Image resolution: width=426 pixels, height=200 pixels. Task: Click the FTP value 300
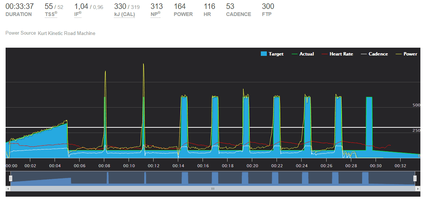tap(268, 6)
